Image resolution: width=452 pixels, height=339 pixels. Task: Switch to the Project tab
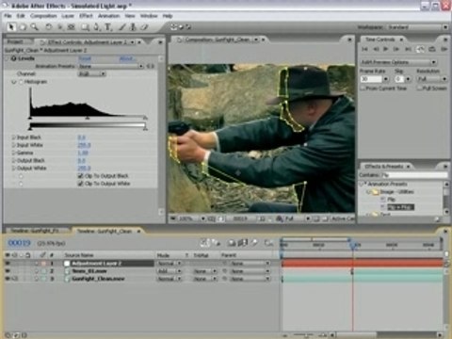[16, 41]
